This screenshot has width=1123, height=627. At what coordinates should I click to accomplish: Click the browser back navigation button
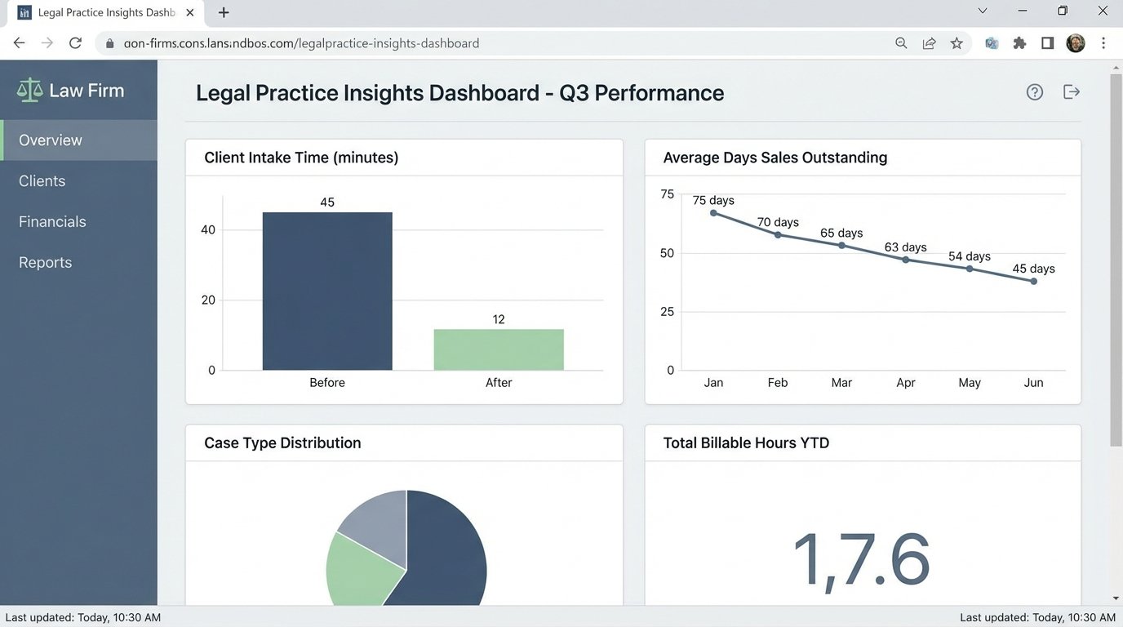[x=19, y=42]
